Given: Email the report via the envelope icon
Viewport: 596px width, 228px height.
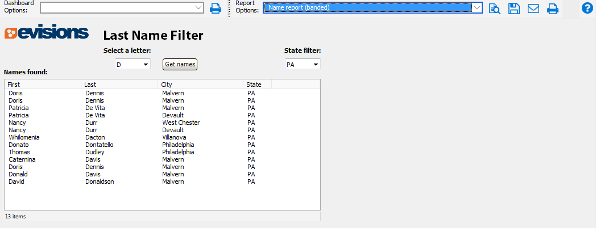Looking at the screenshot, I should click(533, 9).
